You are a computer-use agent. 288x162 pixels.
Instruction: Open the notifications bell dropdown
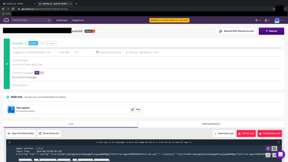point(267,20)
